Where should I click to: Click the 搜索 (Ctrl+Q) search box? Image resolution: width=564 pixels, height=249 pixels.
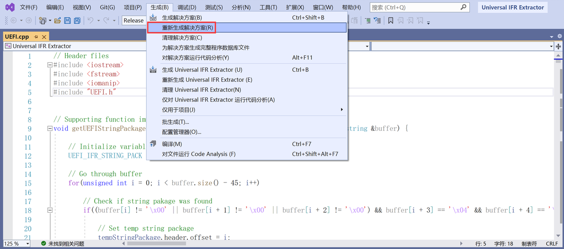point(419,7)
